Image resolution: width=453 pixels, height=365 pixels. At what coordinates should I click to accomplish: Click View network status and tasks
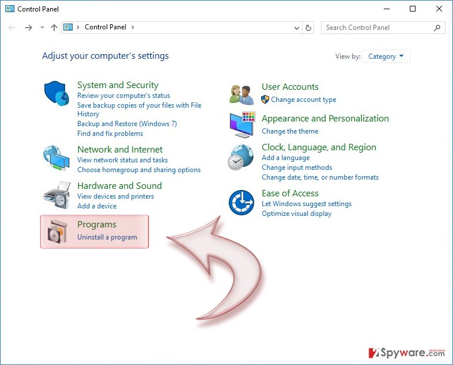click(123, 160)
